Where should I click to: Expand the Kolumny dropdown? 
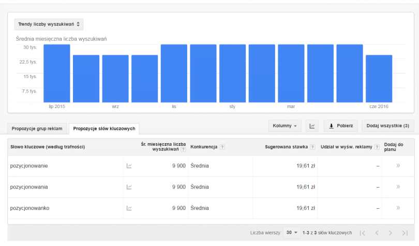pyautogui.click(x=285, y=126)
